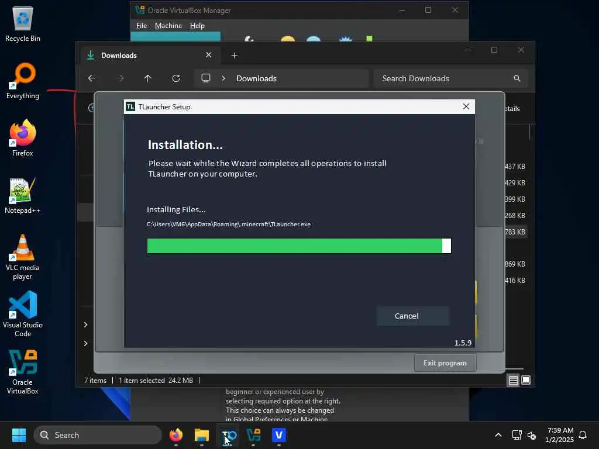Click the muted volume tray icon

(x=532, y=435)
